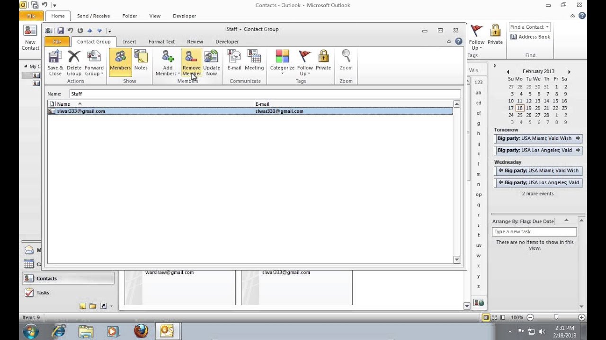606x340 pixels.
Task: Toggle Notes view in Show group
Action: 141,62
